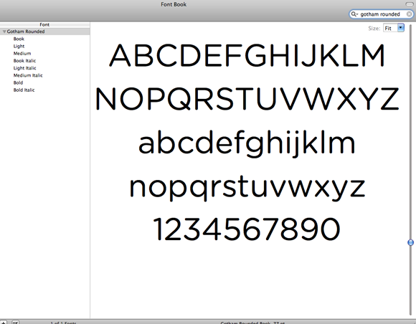Clear the search field with the X icon

click(409, 14)
